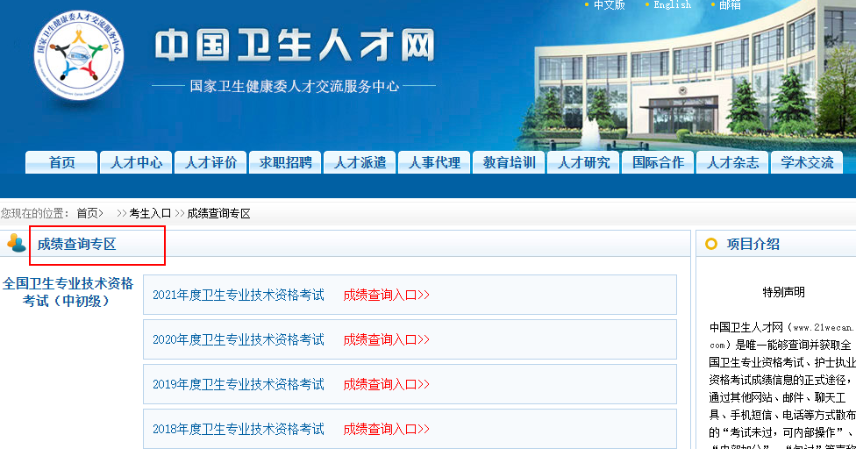Open the 人才派遣 navigation tab

pos(360,163)
